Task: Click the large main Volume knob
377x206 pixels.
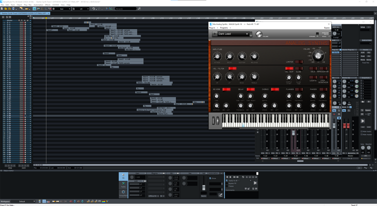Action: pyautogui.click(x=318, y=56)
